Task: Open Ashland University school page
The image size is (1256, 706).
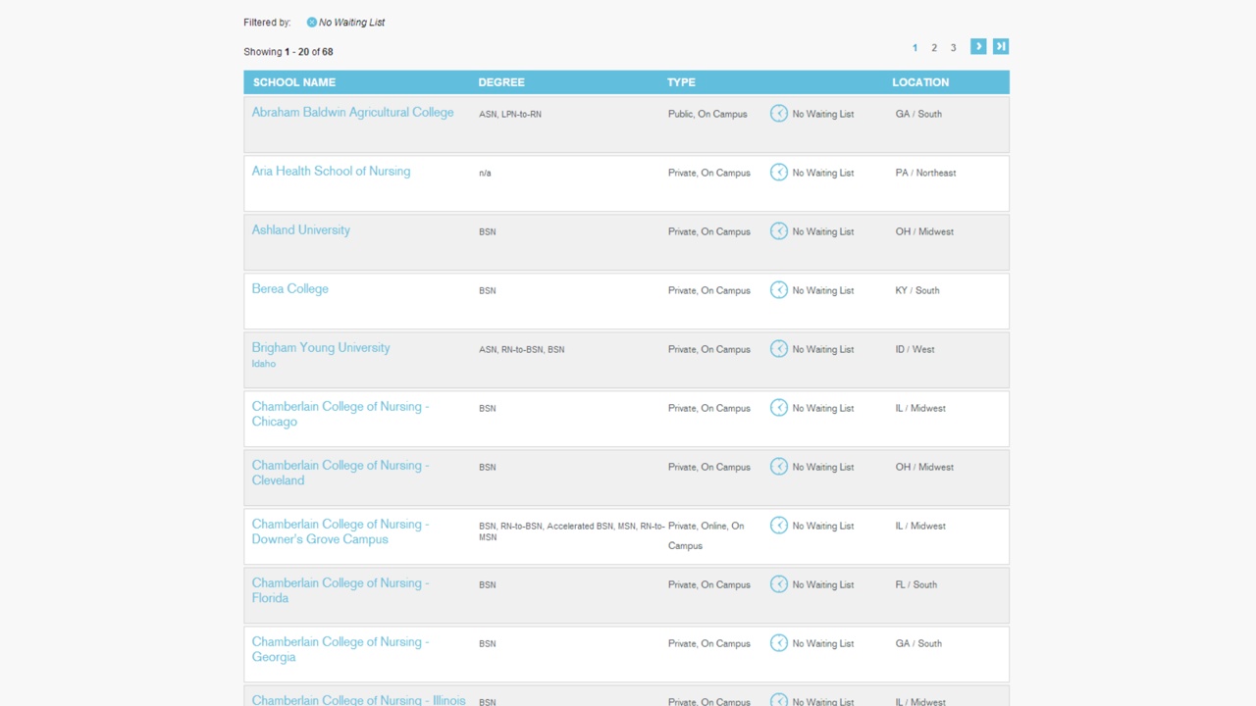Action: pyautogui.click(x=300, y=230)
